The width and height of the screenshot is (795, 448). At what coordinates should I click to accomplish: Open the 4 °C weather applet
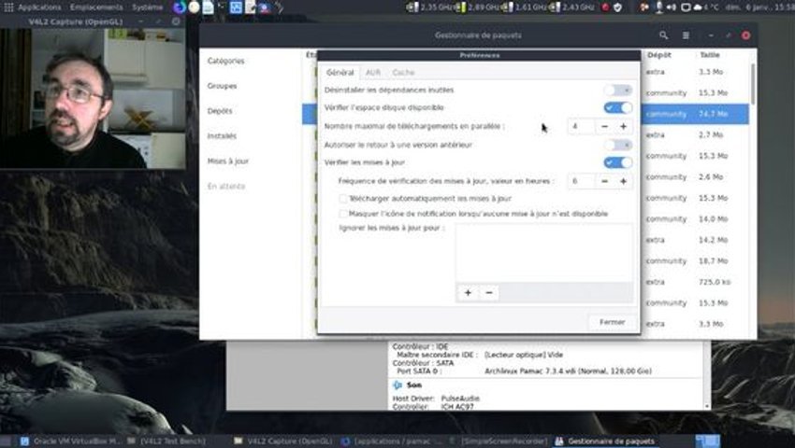pyautogui.click(x=706, y=7)
